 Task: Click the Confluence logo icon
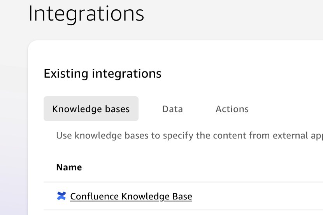[x=61, y=196]
